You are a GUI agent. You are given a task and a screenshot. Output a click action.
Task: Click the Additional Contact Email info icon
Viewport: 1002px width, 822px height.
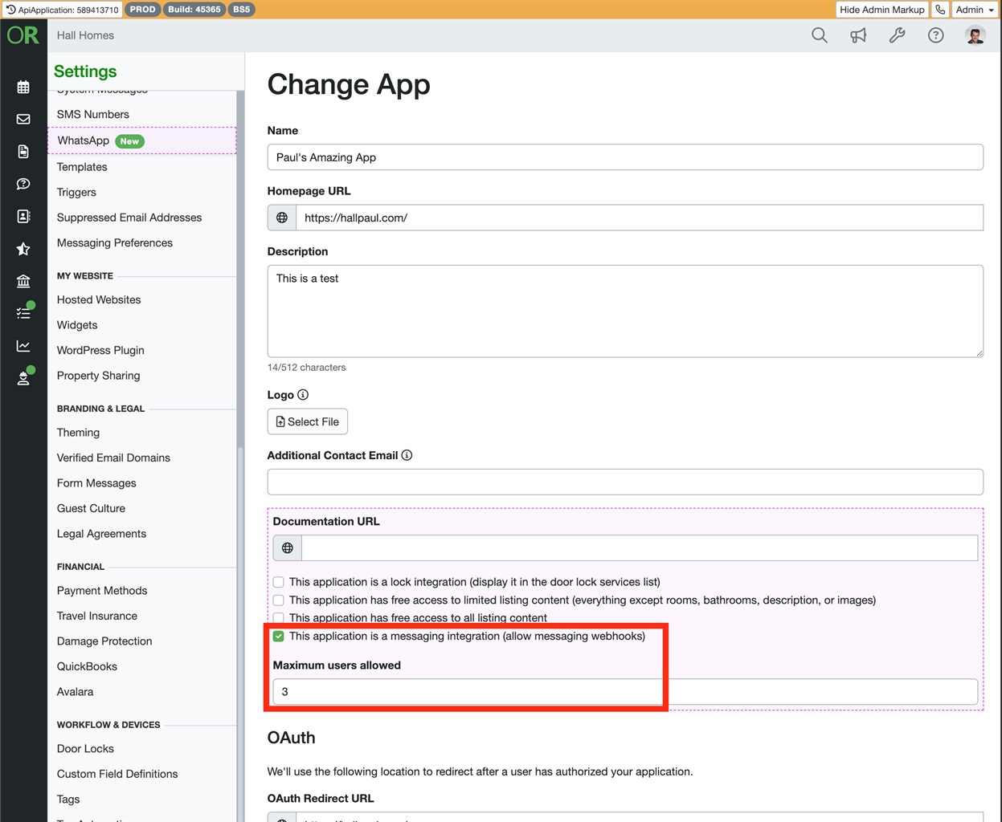point(407,455)
